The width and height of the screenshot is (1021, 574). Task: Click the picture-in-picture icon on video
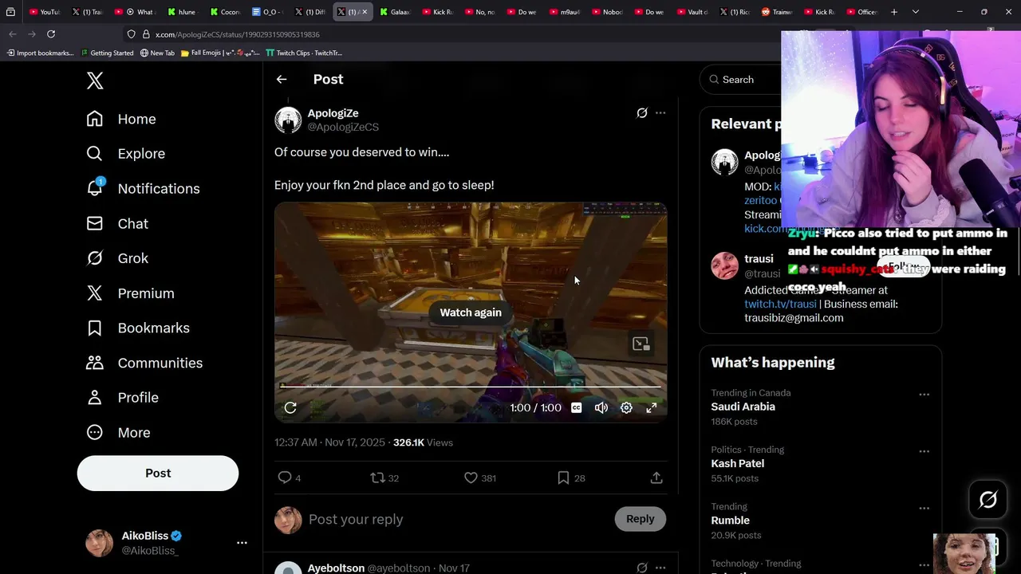click(x=641, y=344)
